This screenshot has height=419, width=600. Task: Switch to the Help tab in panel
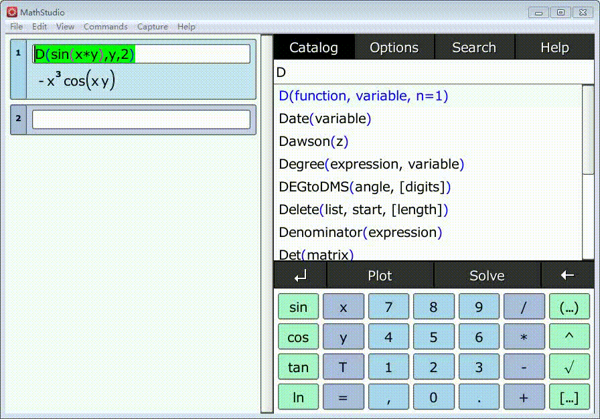554,47
